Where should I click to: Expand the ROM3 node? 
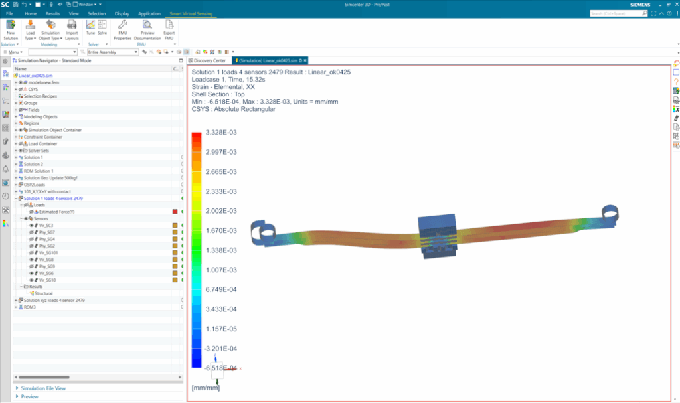point(16,307)
